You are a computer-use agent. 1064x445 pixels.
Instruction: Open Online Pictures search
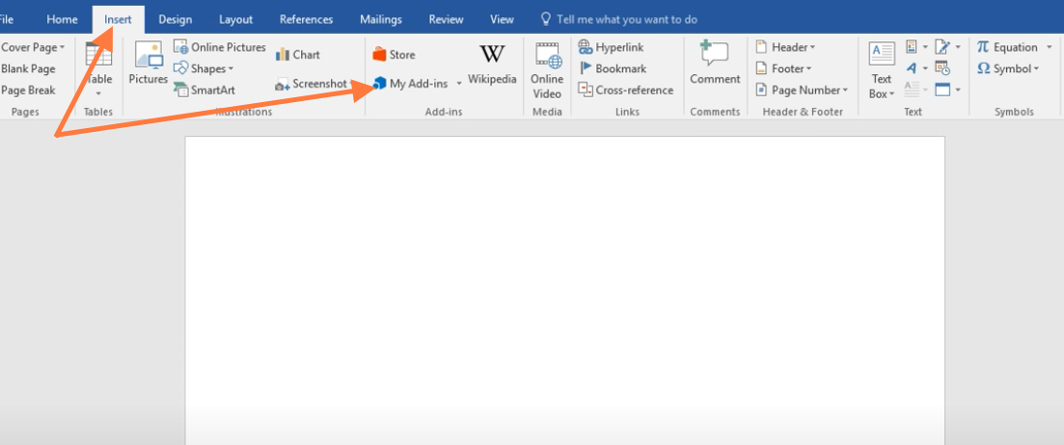219,47
